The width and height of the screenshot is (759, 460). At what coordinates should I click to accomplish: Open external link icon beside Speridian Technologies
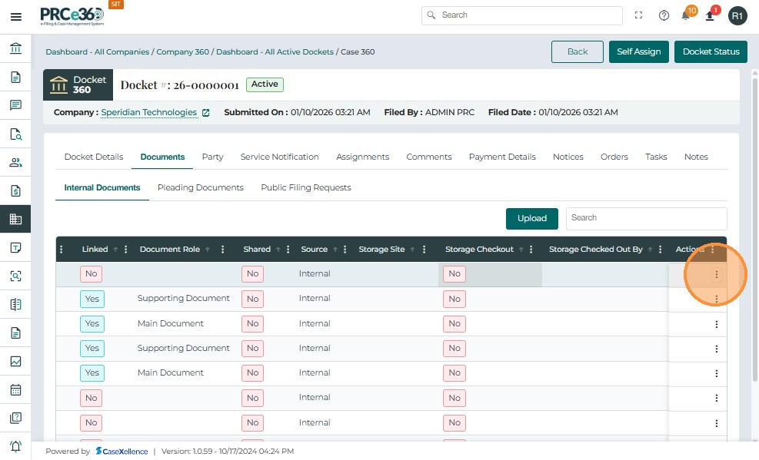coord(206,113)
